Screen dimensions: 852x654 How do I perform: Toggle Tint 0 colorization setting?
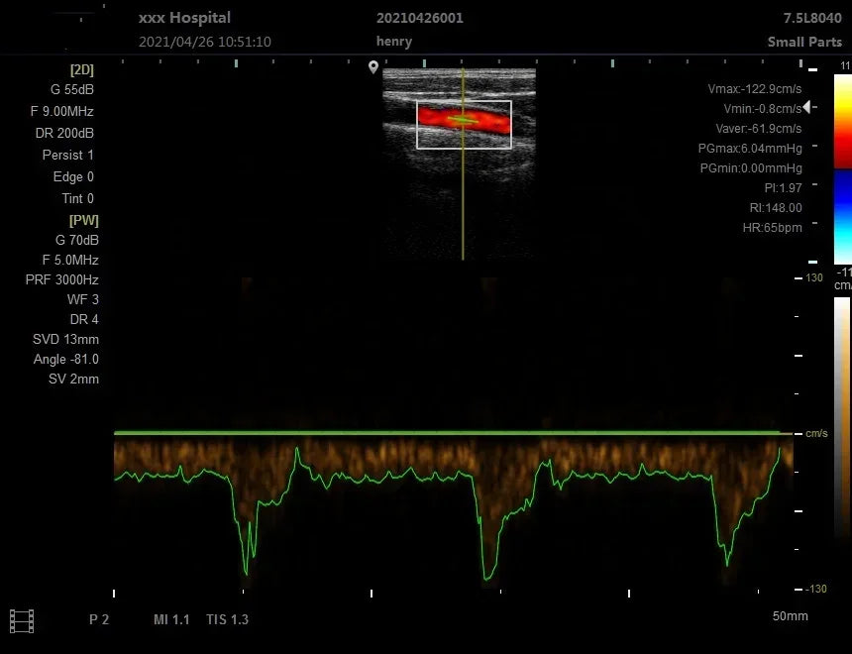(76, 198)
